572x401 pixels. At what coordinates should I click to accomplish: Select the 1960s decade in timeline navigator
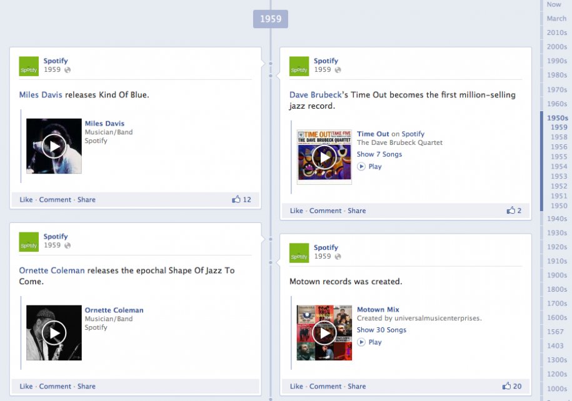click(556, 104)
